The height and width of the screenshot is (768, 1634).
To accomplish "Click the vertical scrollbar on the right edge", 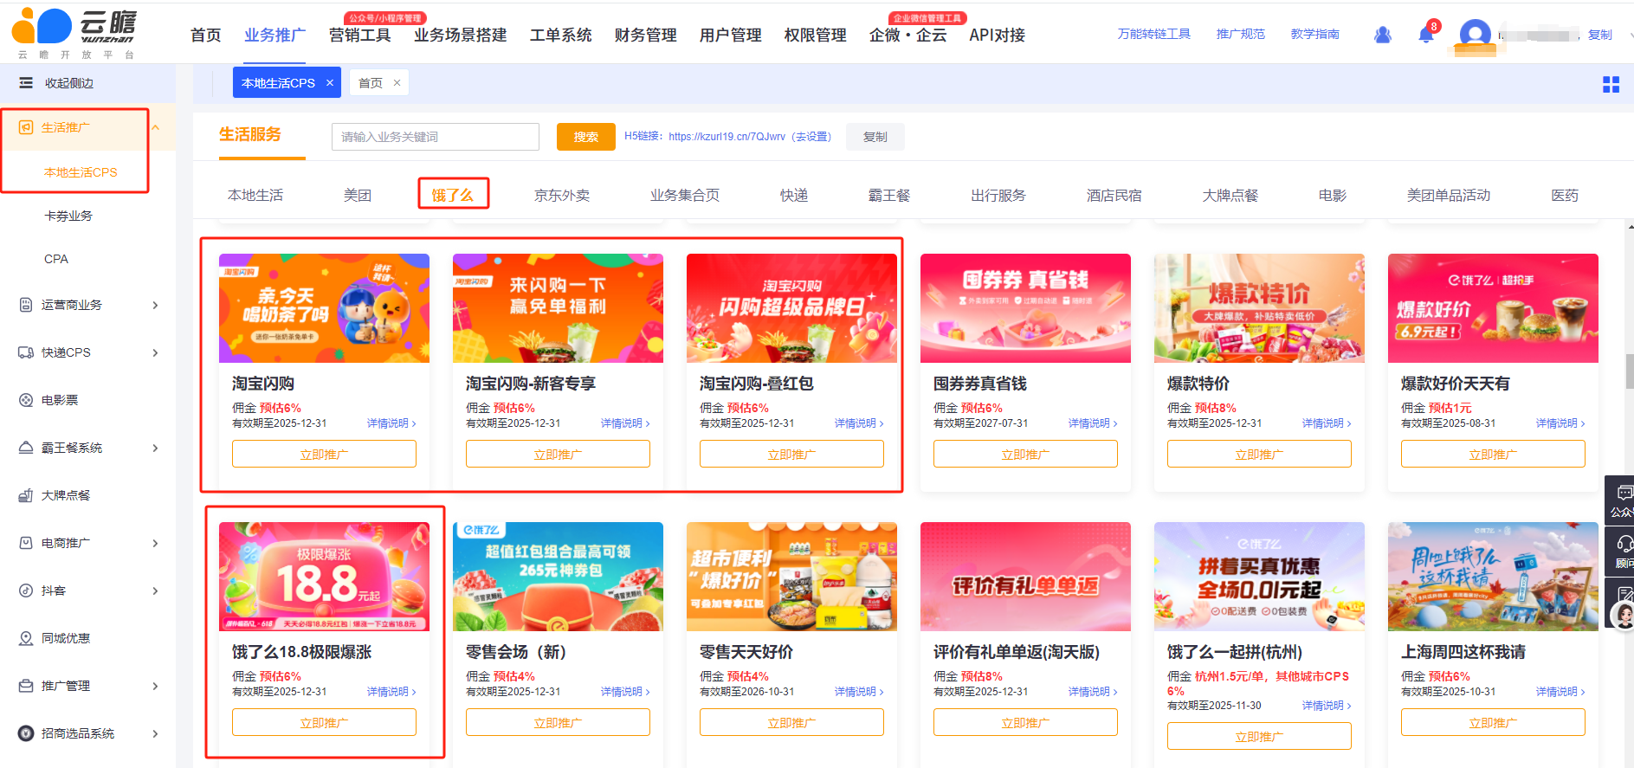I will [x=1630, y=372].
